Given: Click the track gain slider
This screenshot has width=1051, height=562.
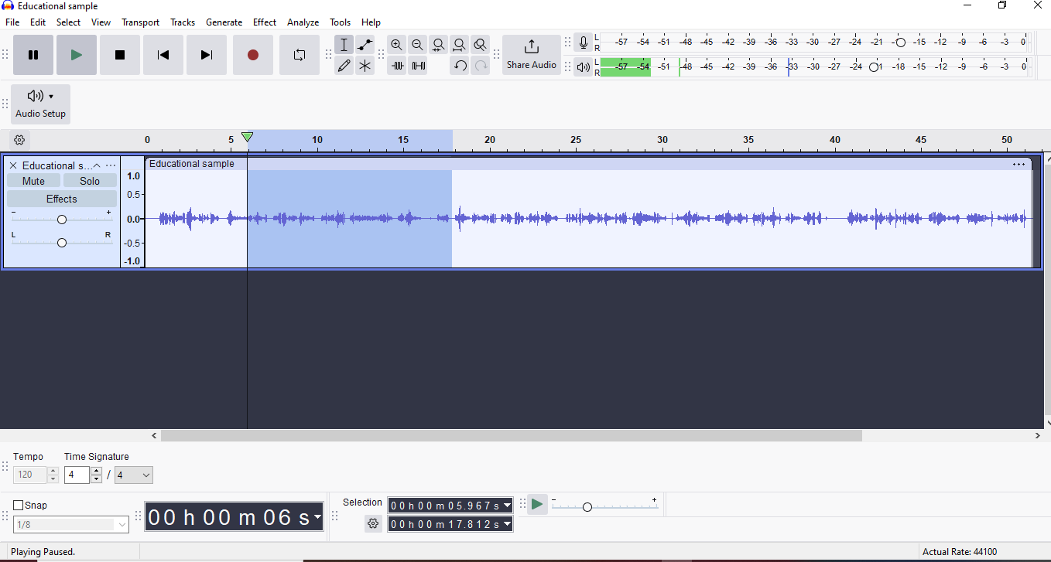Looking at the screenshot, I should coord(62,220).
